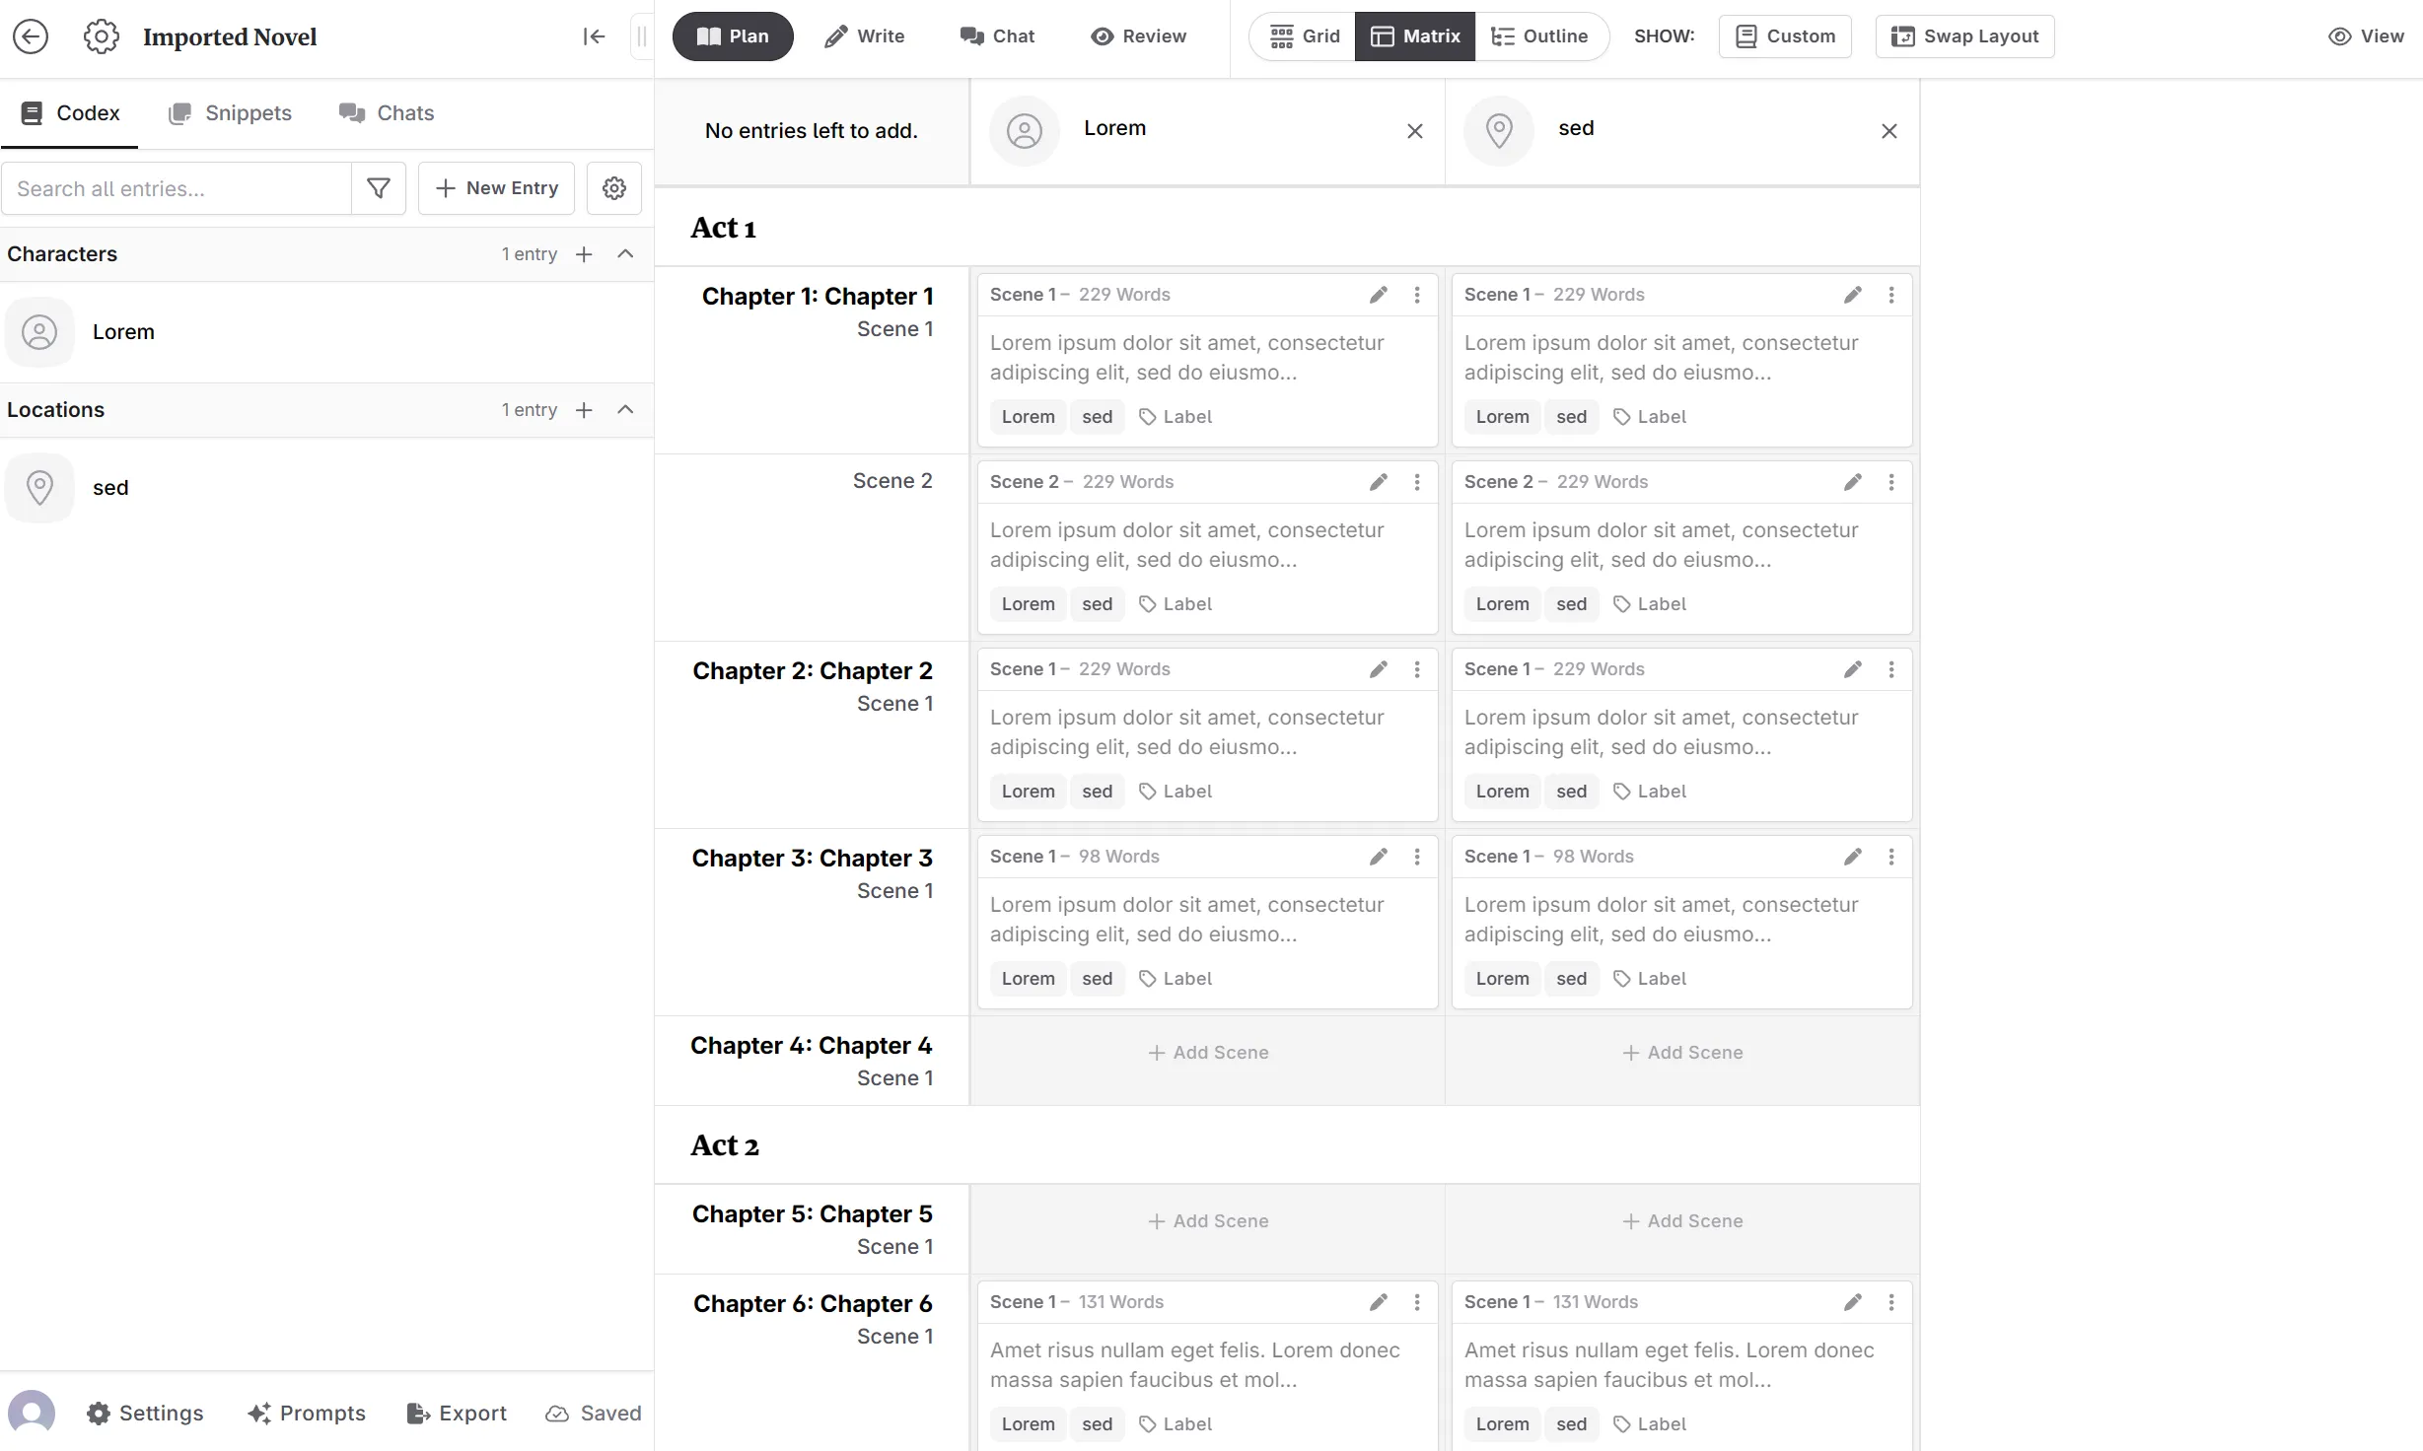
Task: Switch to Grid view mode
Action: [x=1304, y=36]
